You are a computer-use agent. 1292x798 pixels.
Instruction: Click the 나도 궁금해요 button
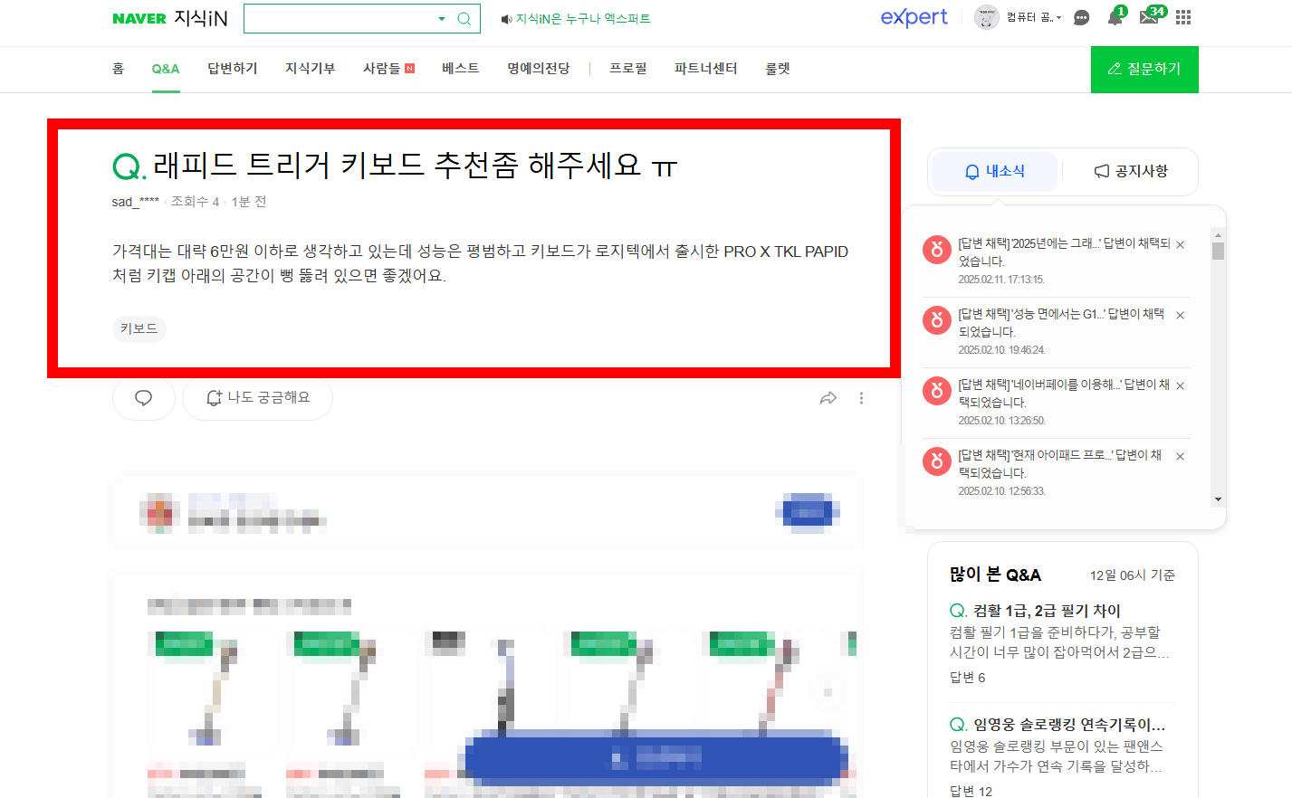pos(258,398)
